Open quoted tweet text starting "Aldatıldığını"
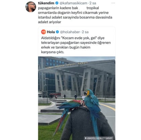 (x=76, y=45)
